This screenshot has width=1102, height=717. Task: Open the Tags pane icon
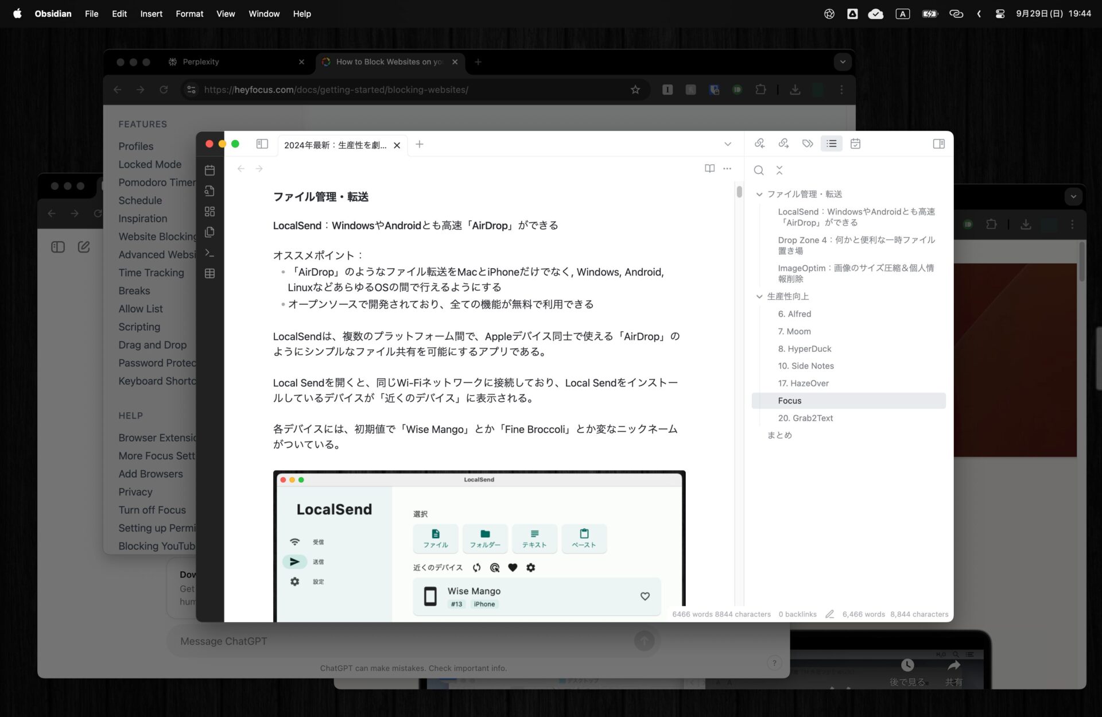(808, 144)
